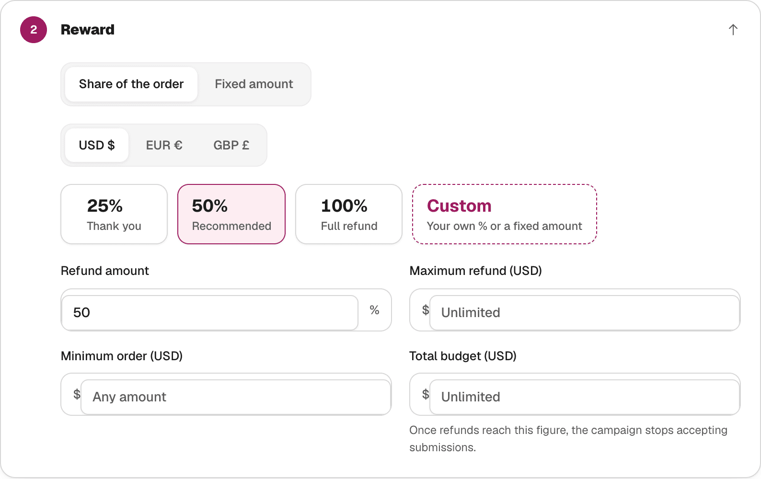Click the Total budget (USD) label

point(463,356)
